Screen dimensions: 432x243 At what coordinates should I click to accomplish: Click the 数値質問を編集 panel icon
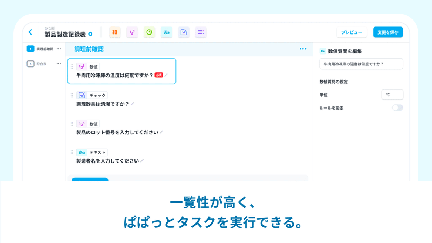point(322,51)
